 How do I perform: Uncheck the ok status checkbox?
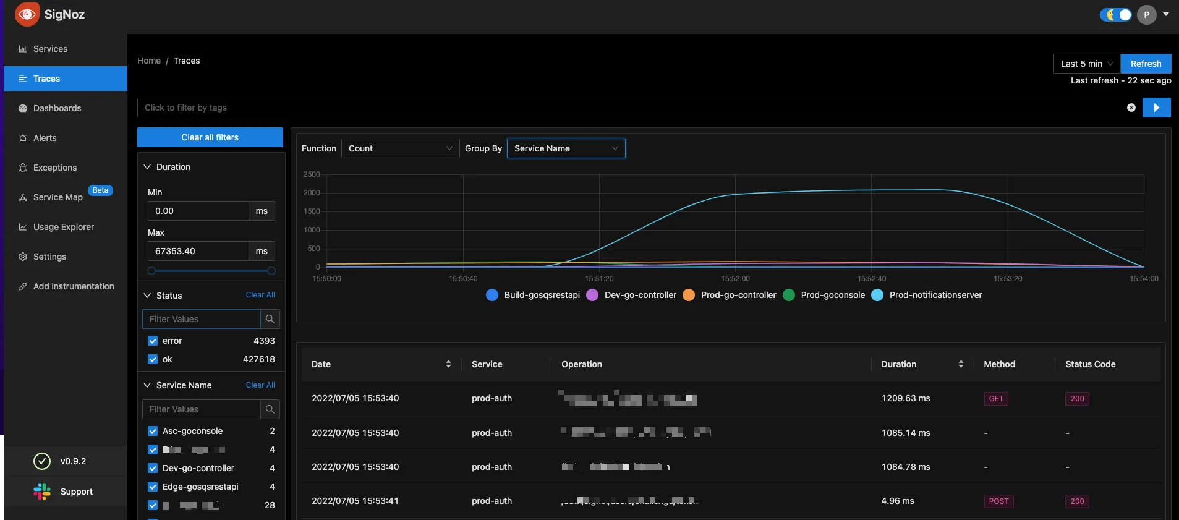click(x=153, y=359)
